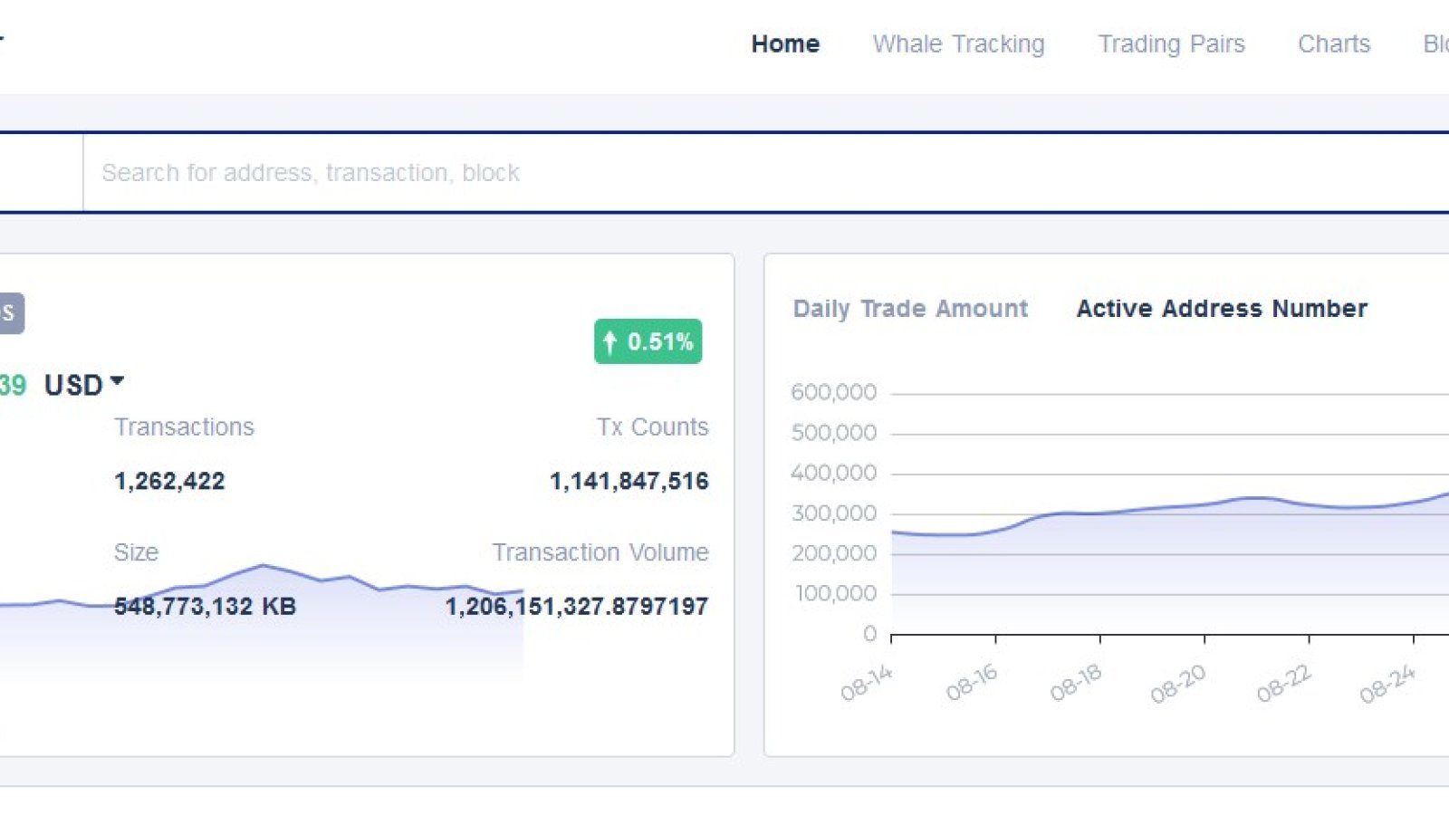
Task: Click the 100,000 y-axis label
Action: 836,593
